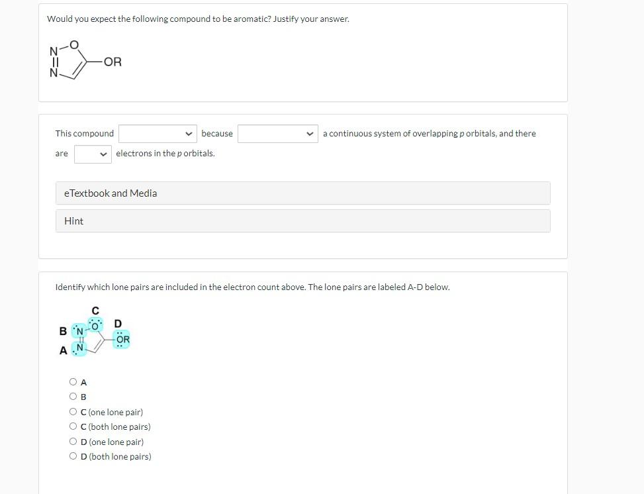Select radio option B
Screen dimensions: 644x494
tap(73, 396)
